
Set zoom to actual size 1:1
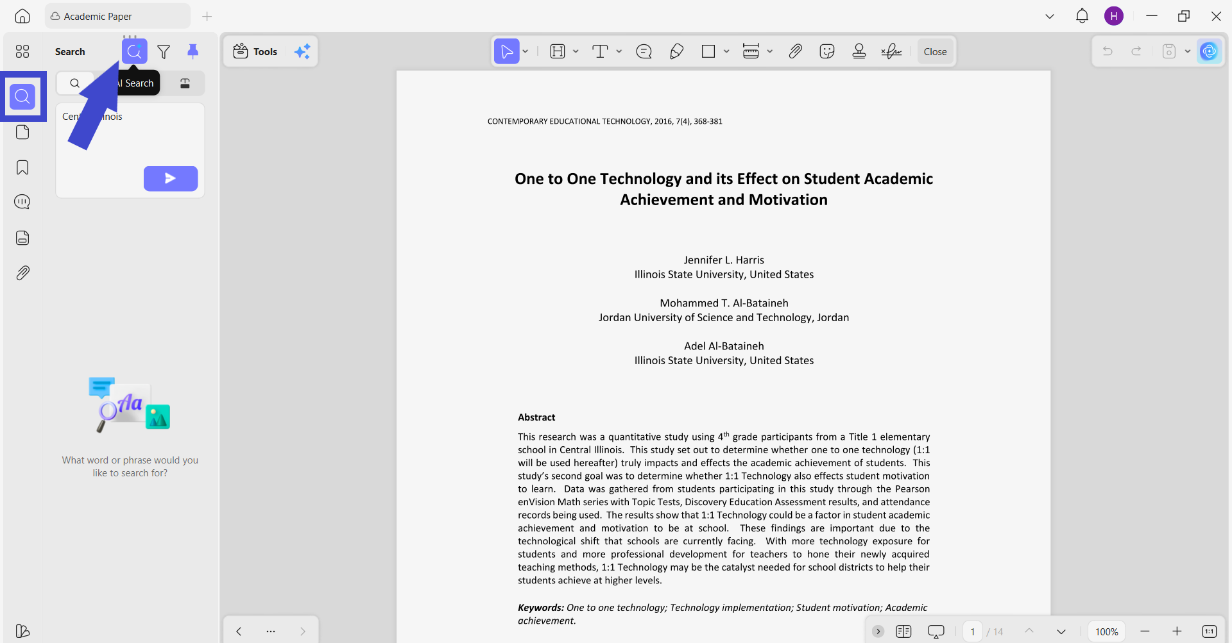[x=1210, y=631]
